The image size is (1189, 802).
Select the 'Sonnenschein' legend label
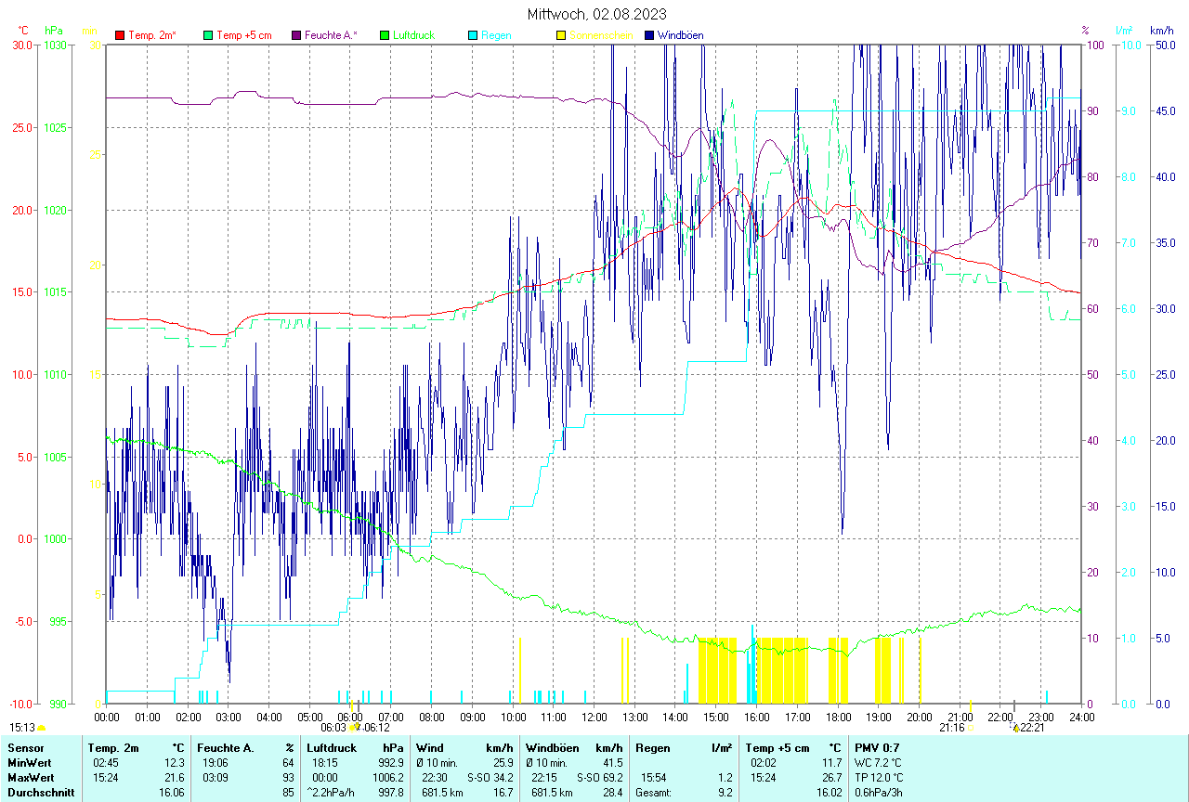coord(601,35)
